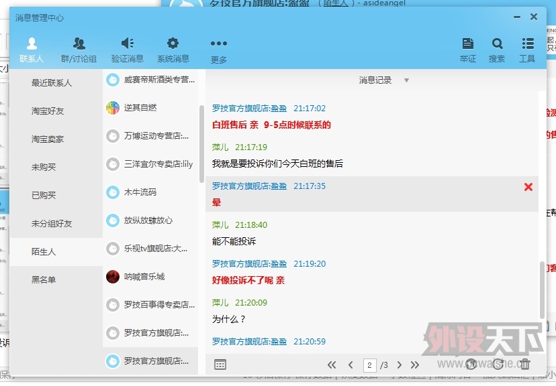556x386 pixels.
Task: Open the calendar date picker icon
Action: 220,365
